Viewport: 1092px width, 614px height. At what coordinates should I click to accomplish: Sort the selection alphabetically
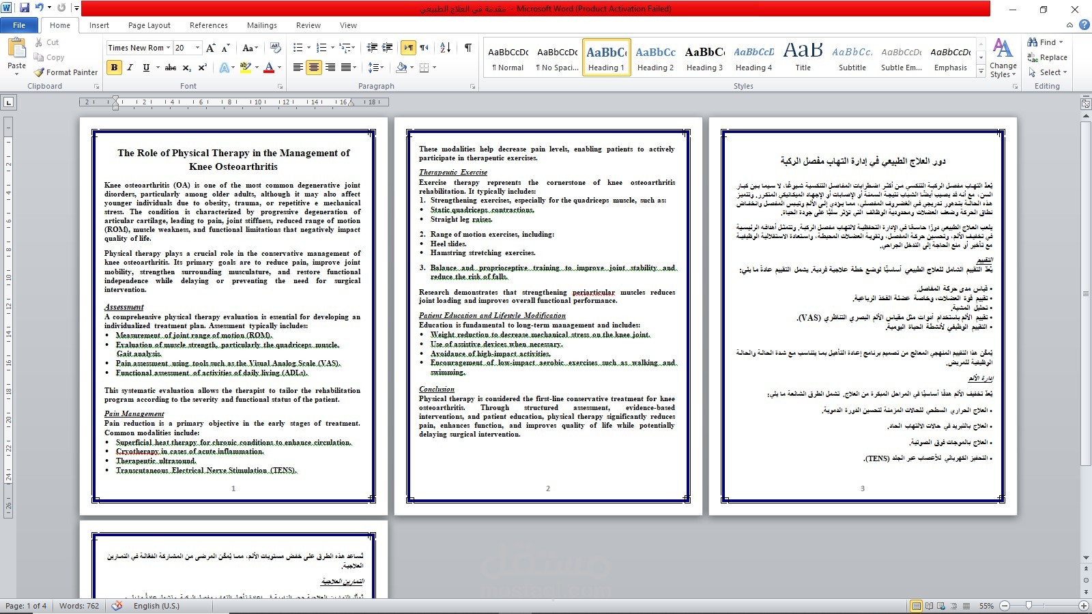coord(446,48)
